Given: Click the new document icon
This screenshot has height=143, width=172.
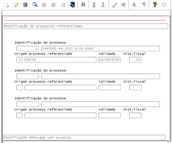Looking at the screenshot, I should (6, 5).
